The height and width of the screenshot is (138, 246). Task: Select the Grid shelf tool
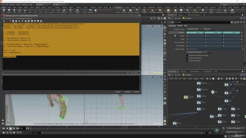pyautogui.click(x=25, y=11)
